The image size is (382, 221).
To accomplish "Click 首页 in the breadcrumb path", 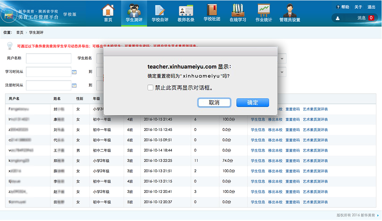I will [x=19, y=33].
